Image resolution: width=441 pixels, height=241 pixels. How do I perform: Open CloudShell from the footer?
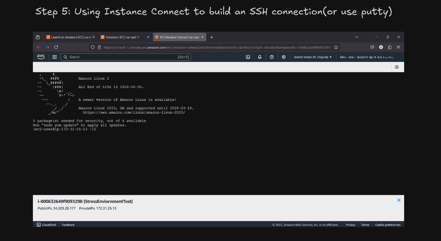[x=46, y=225]
